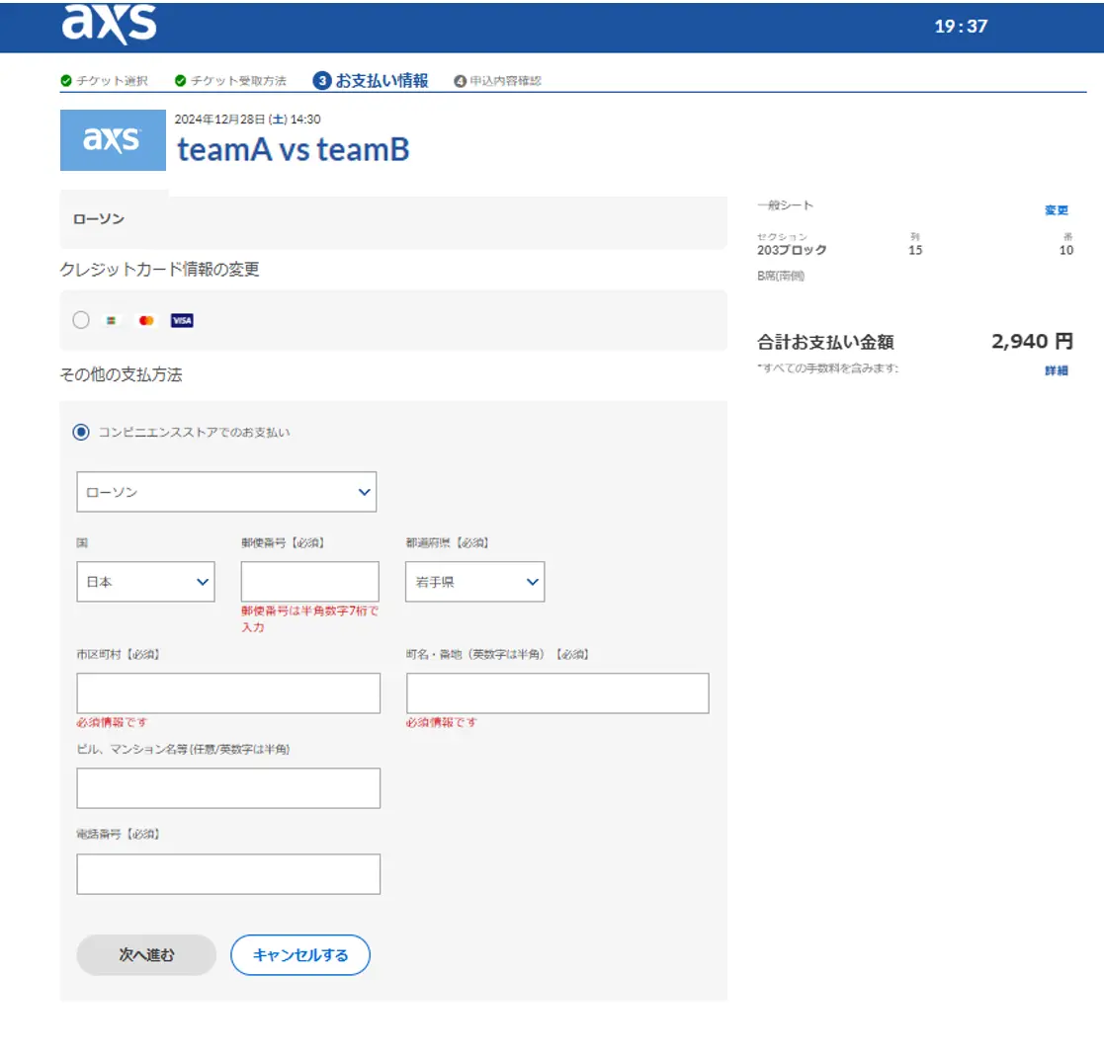
Task: Go to チケット選択 step
Action: pos(112,81)
